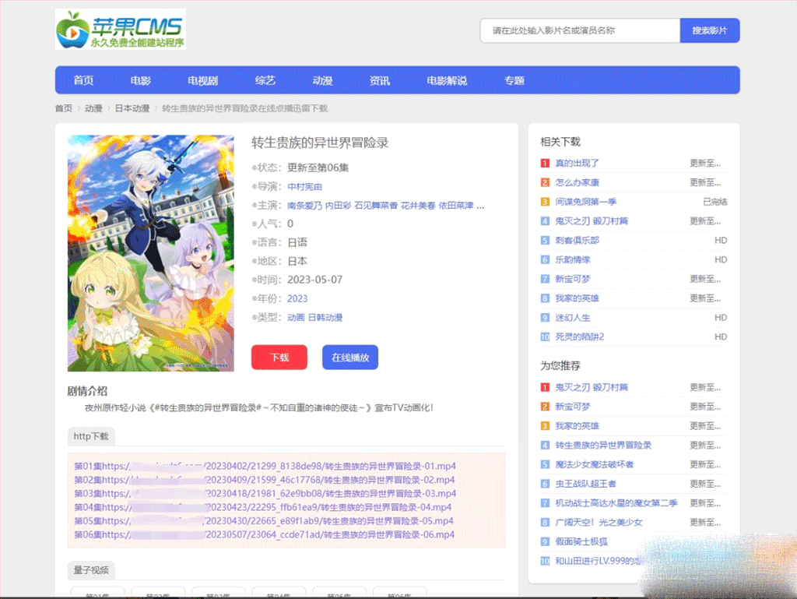The width and height of the screenshot is (797, 599).
Task: Click the 第06集 download link
Action: (x=265, y=535)
